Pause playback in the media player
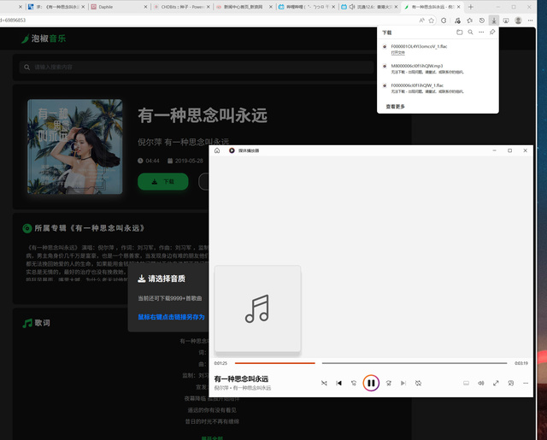This screenshot has width=547, height=440. click(371, 384)
